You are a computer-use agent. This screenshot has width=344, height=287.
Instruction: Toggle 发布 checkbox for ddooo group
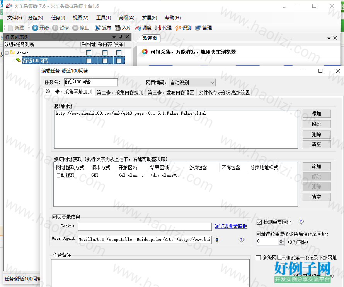pos(119,53)
